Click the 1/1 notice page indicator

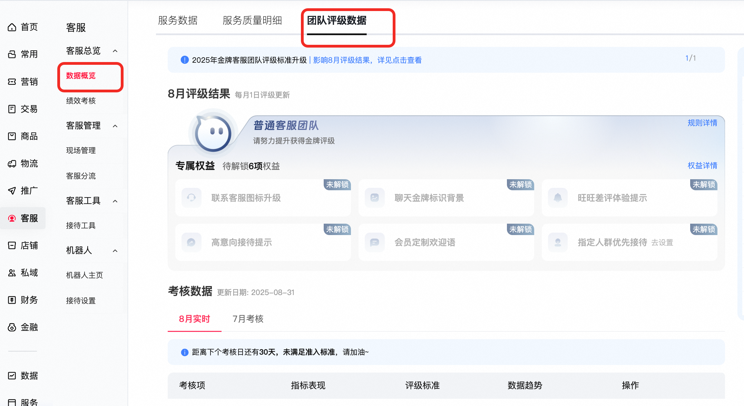coord(691,58)
